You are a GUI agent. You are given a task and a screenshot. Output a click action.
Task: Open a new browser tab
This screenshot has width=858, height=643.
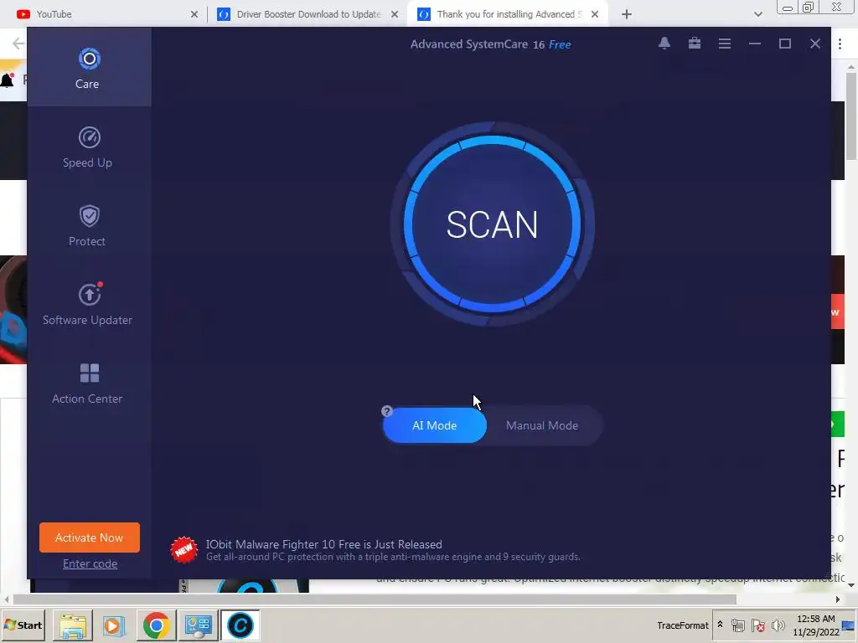coord(627,14)
